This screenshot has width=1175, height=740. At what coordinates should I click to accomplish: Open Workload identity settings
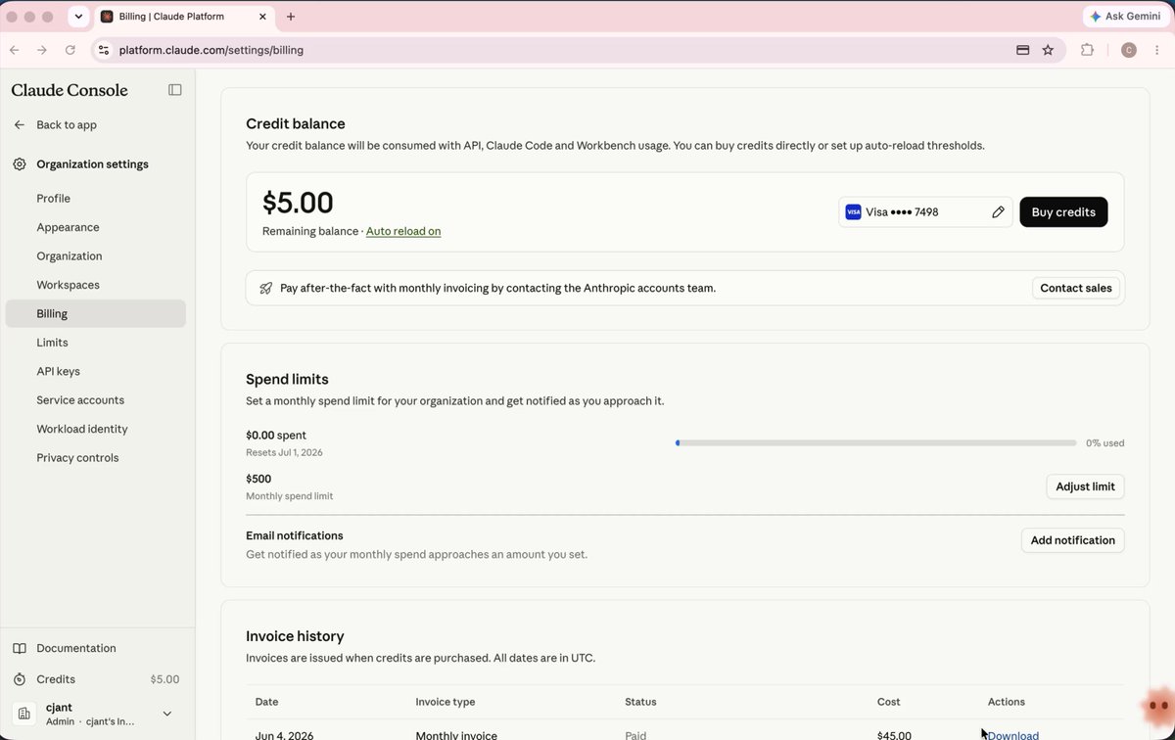(95, 430)
